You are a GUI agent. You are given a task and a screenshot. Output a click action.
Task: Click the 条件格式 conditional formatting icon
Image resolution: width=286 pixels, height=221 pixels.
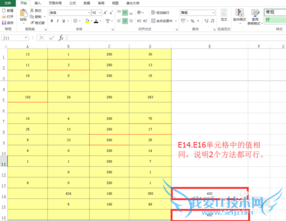point(240,13)
